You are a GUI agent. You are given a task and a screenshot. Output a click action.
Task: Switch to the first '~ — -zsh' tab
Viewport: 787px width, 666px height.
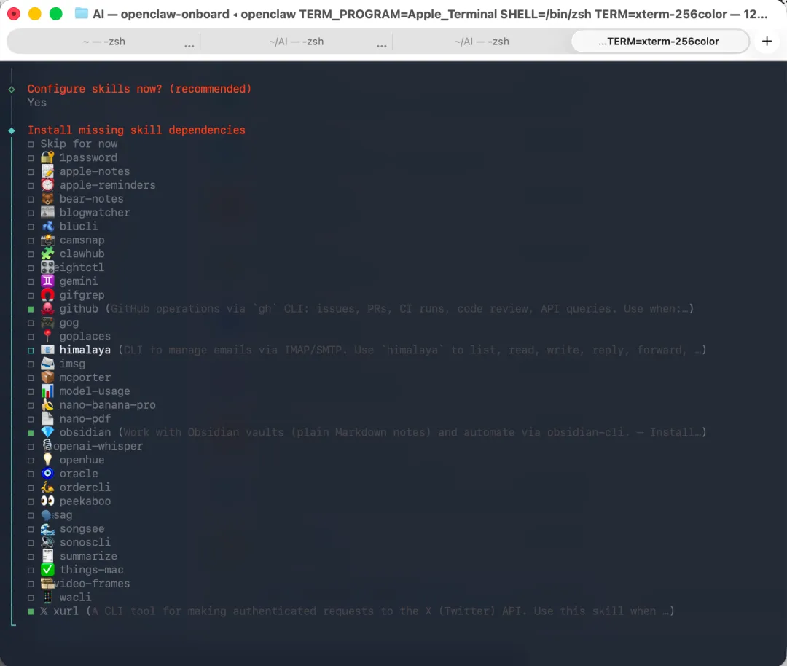point(104,42)
